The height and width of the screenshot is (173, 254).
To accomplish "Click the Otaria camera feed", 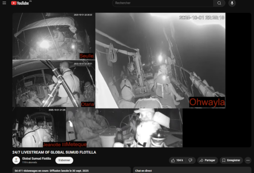I will [x=53, y=83].
